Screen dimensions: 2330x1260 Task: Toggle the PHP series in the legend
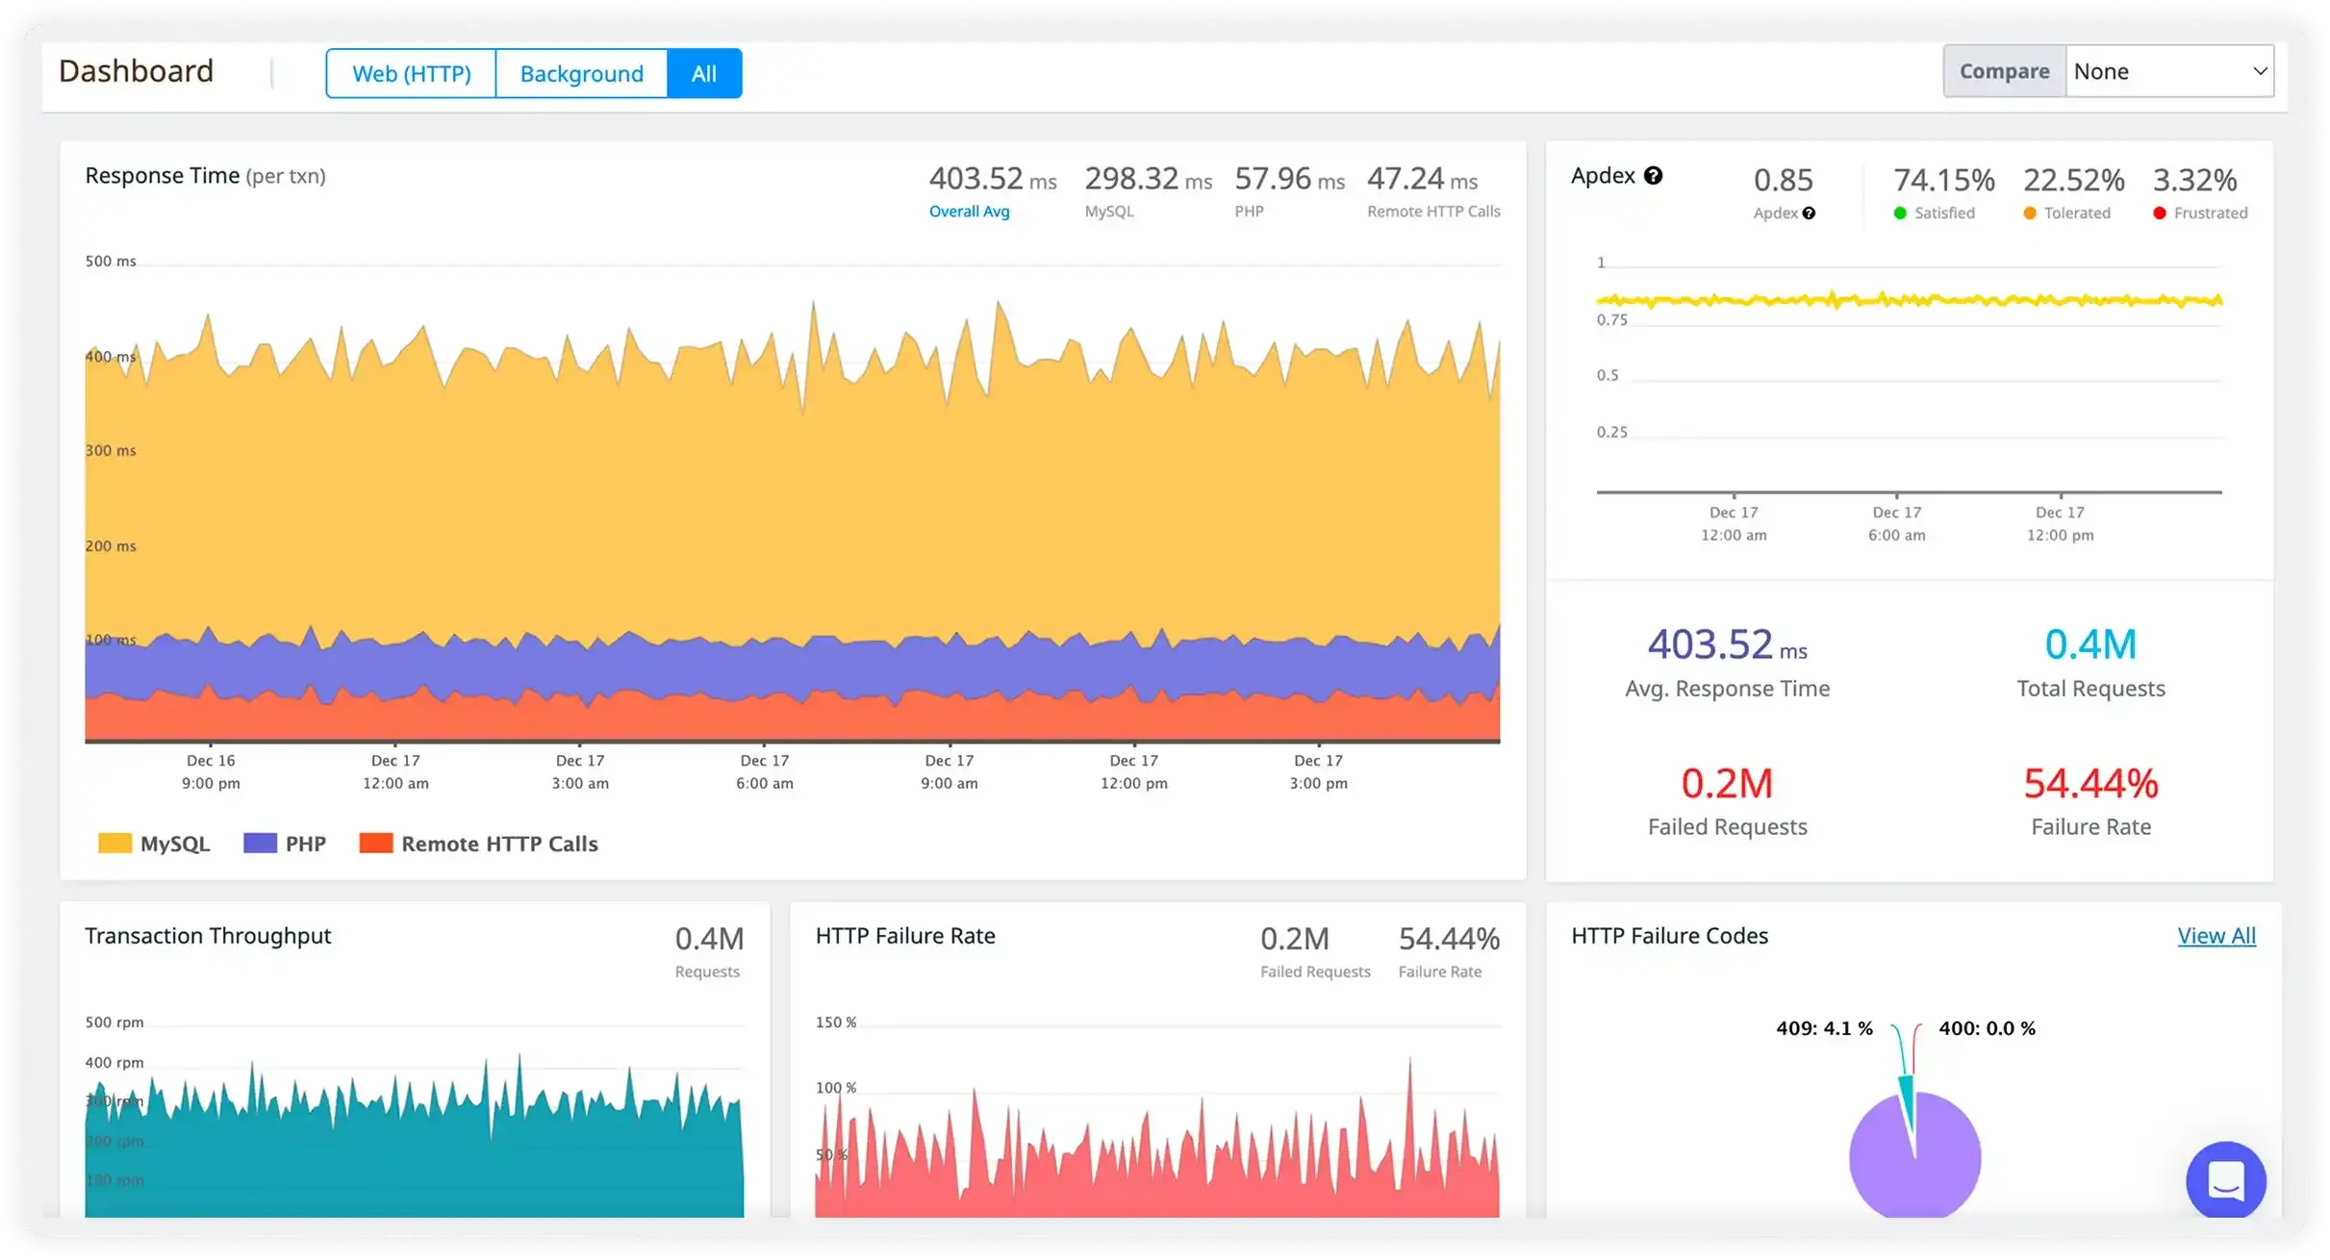click(x=305, y=844)
